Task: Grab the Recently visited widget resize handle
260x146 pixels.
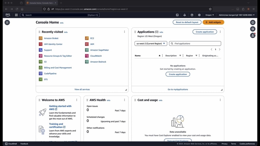Action: [x=126, y=90]
